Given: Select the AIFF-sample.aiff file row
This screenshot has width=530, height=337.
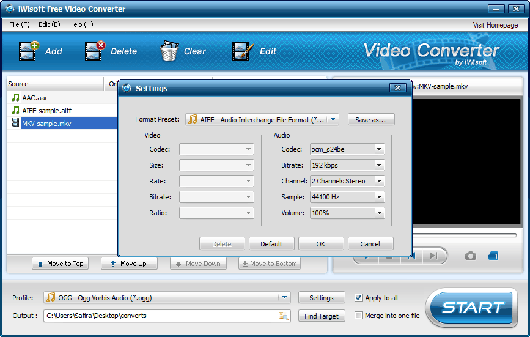Looking at the screenshot, I should tap(62, 111).
